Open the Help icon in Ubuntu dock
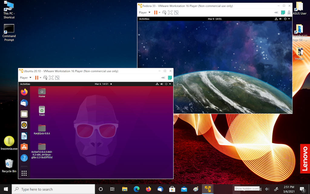The width and height of the screenshot is (310, 194). click(x=24, y=158)
